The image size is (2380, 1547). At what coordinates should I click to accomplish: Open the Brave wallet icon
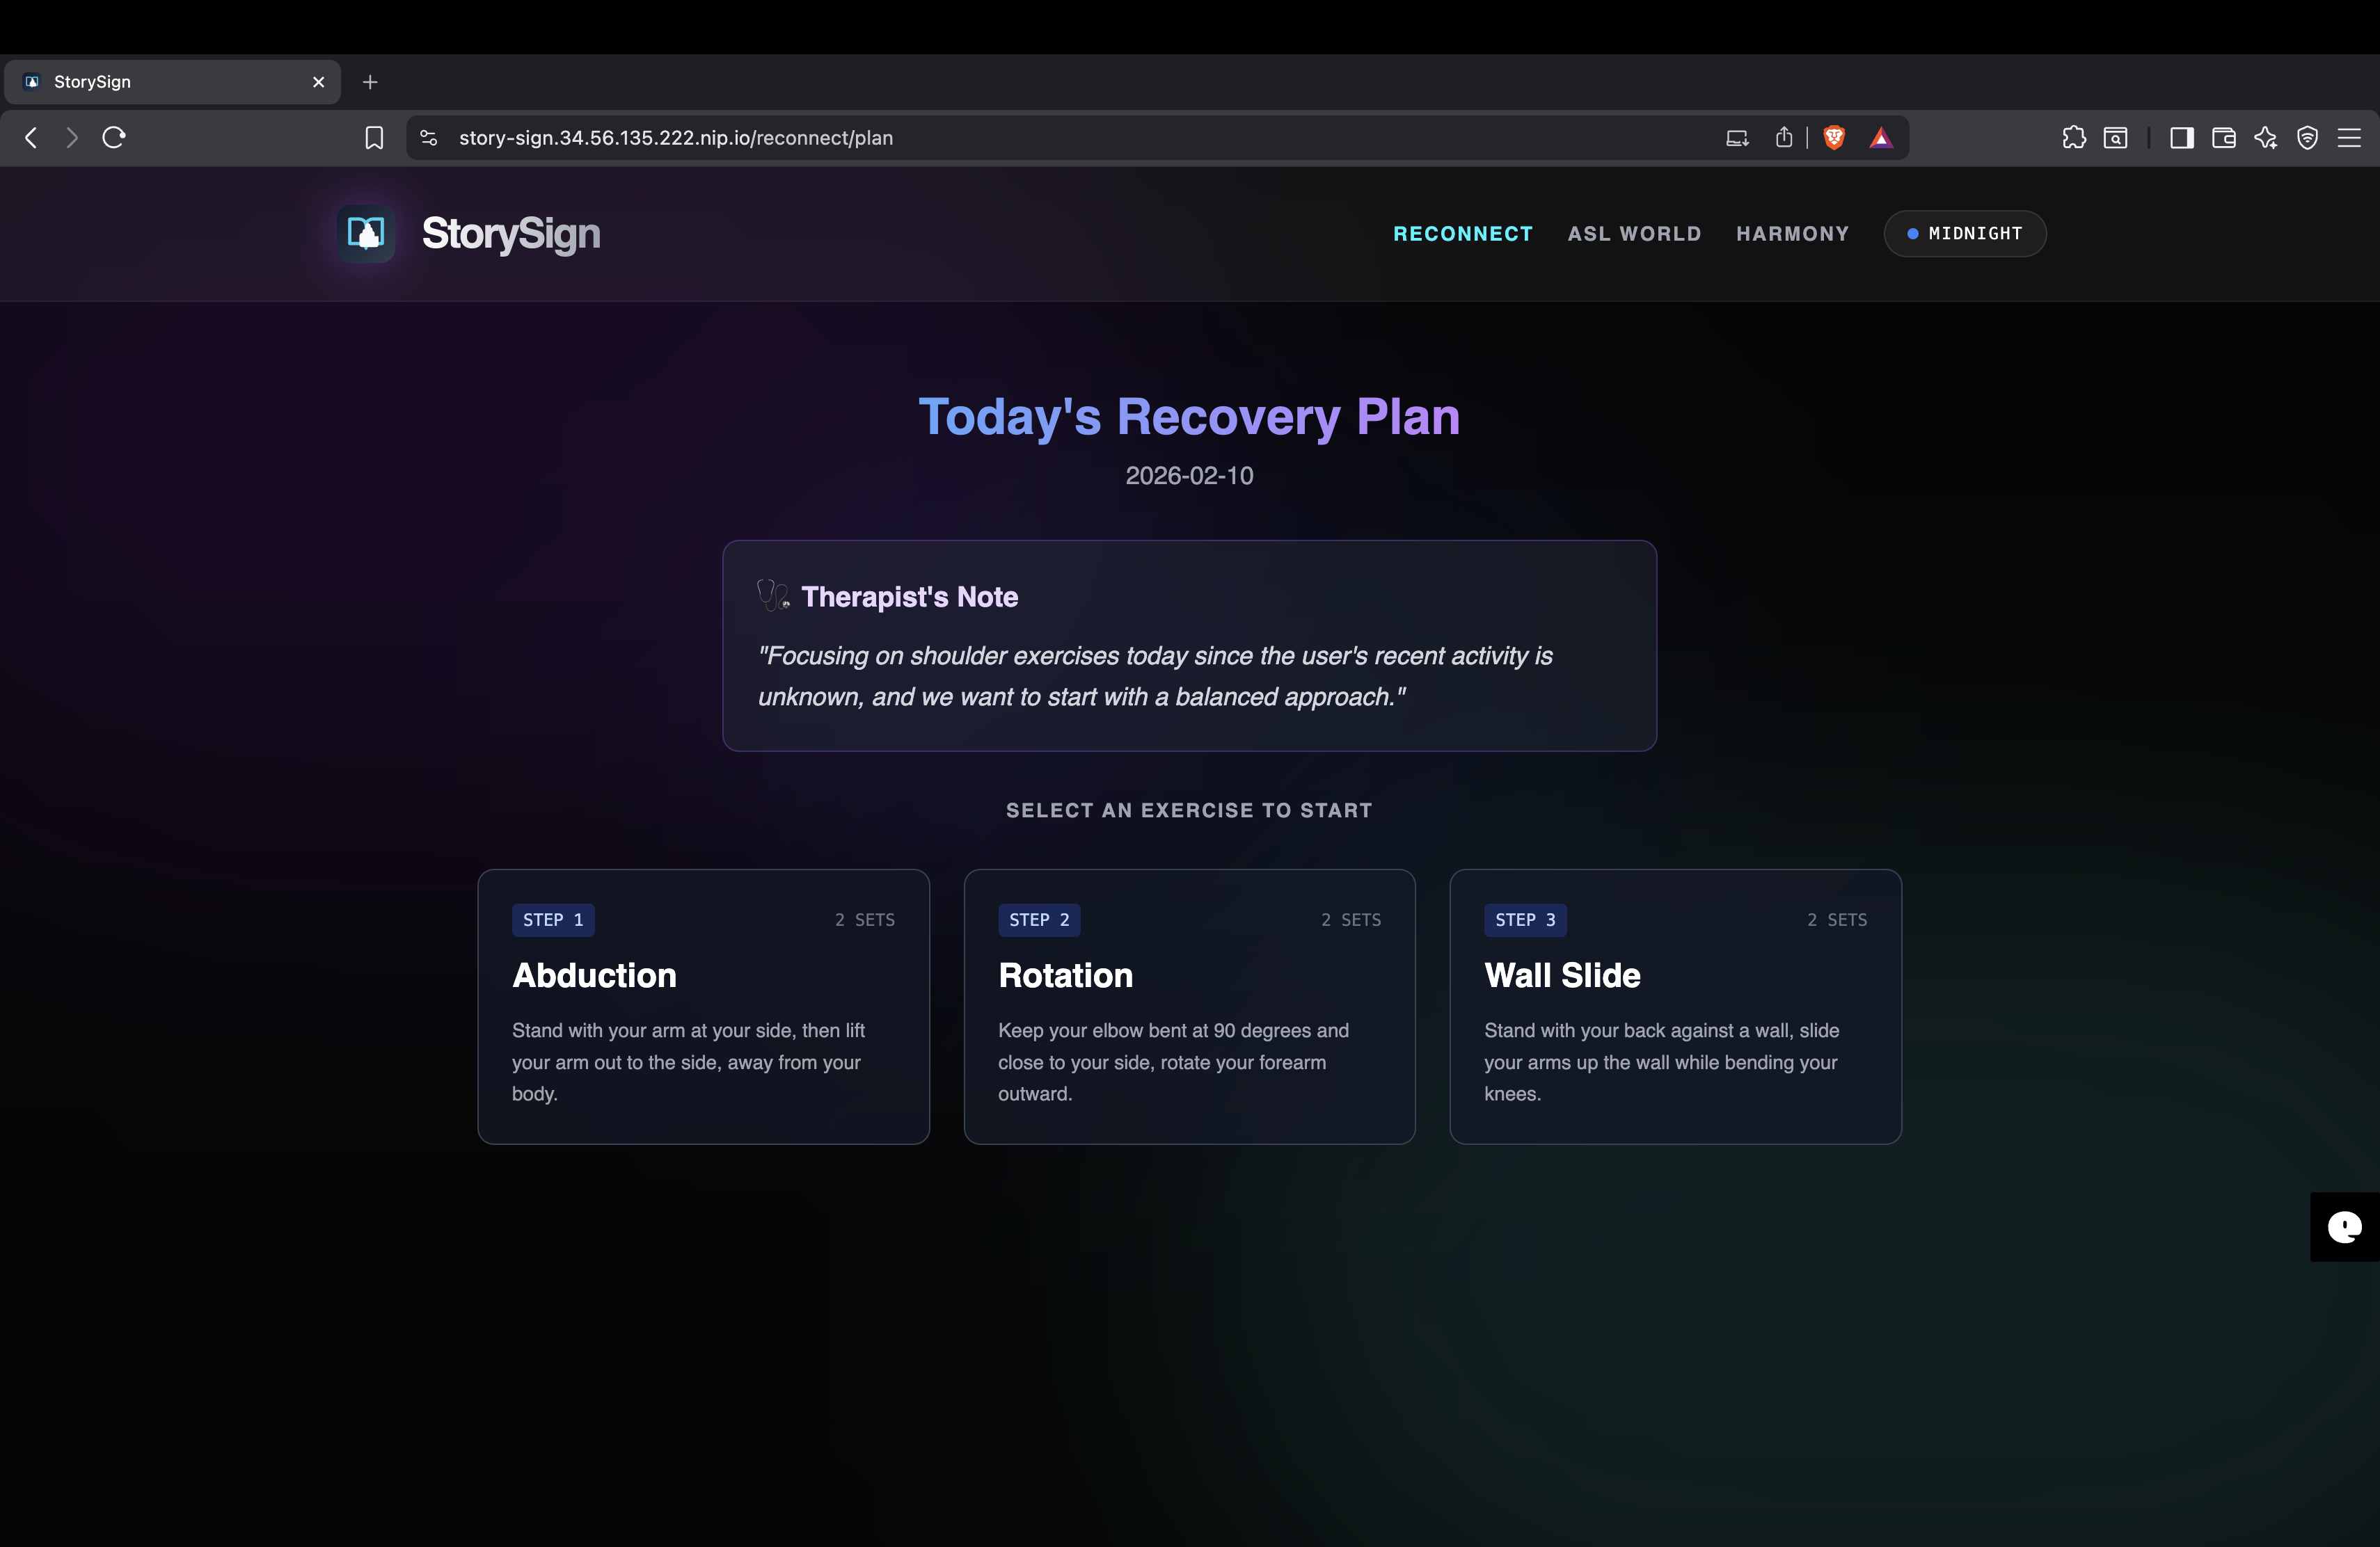(2224, 138)
